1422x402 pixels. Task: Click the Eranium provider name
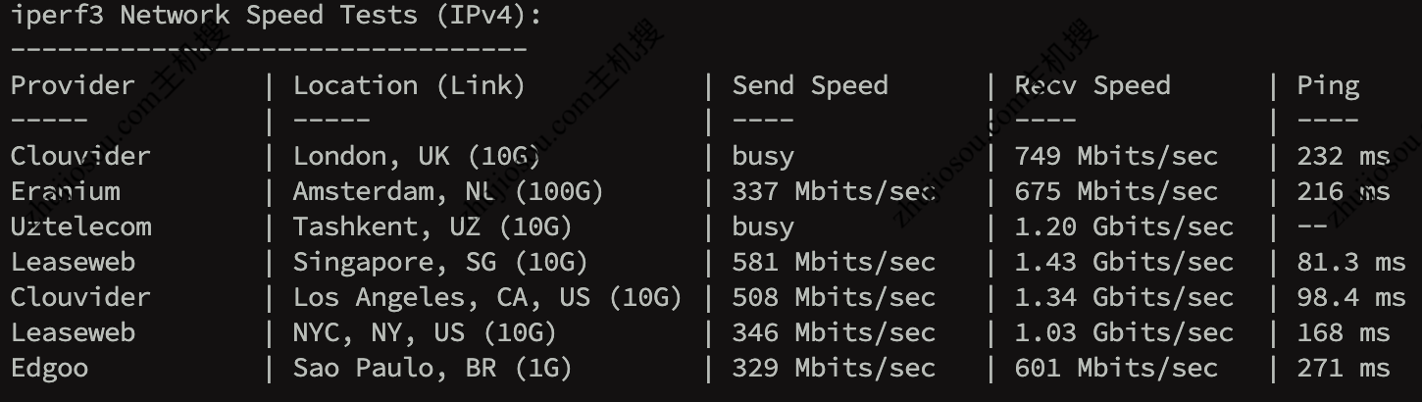(65, 192)
